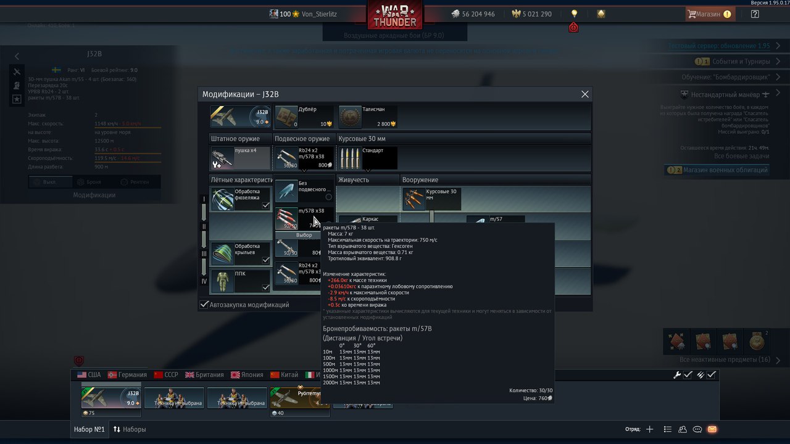This screenshot has width=790, height=444.
Task: Add squad member with the plus icon
Action: tap(649, 429)
